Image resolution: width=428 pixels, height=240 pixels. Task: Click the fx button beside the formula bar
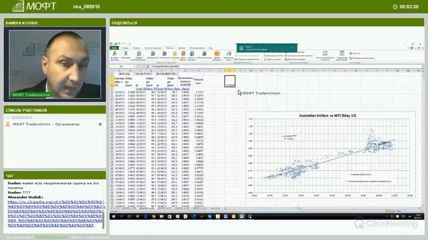click(147, 67)
